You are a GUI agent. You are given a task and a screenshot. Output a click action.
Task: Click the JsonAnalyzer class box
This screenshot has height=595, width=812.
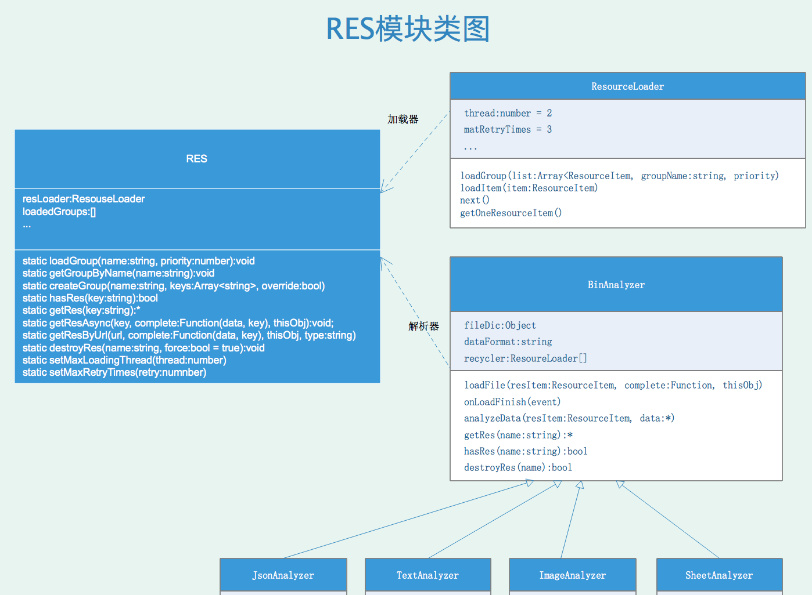tap(283, 575)
